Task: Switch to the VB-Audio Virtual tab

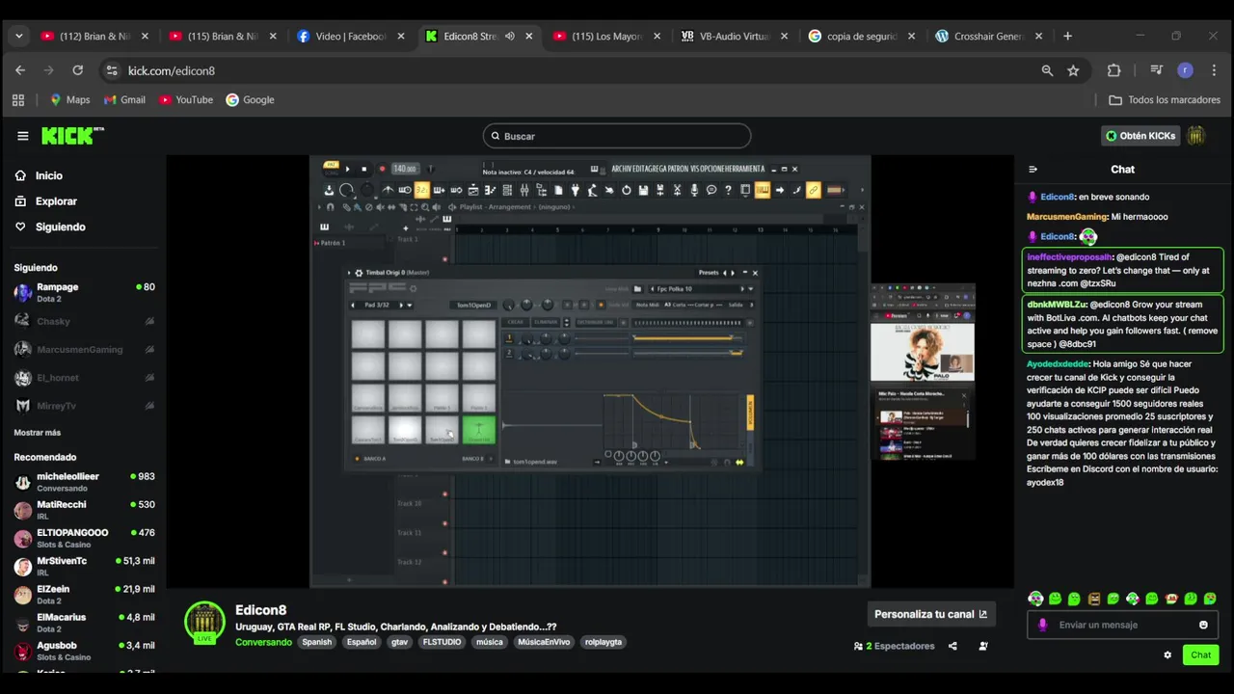Action: pos(734,36)
